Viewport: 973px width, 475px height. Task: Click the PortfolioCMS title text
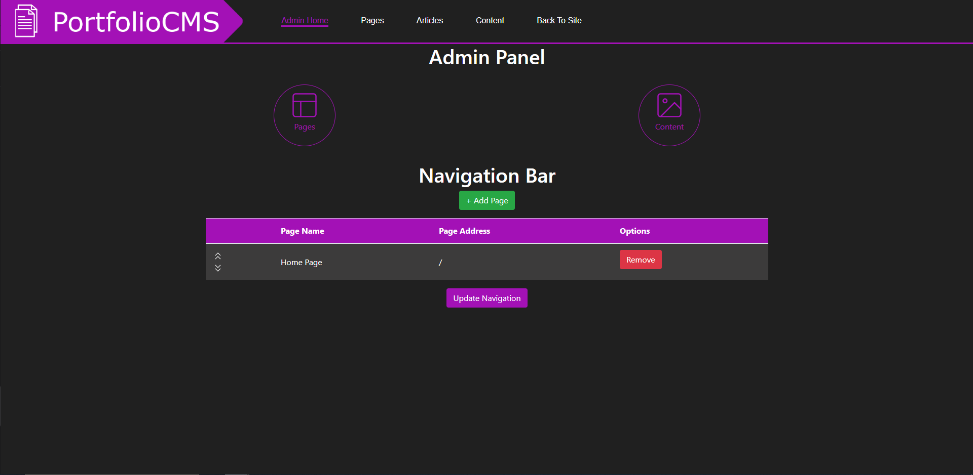pos(136,22)
